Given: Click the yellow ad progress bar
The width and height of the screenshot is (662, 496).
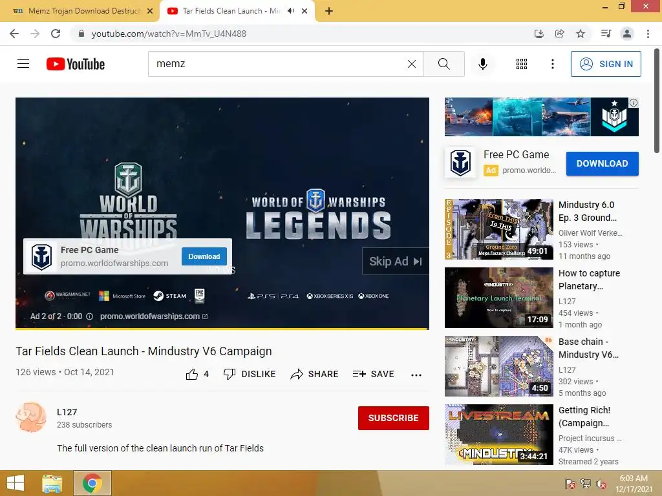Looking at the screenshot, I should point(222,328).
